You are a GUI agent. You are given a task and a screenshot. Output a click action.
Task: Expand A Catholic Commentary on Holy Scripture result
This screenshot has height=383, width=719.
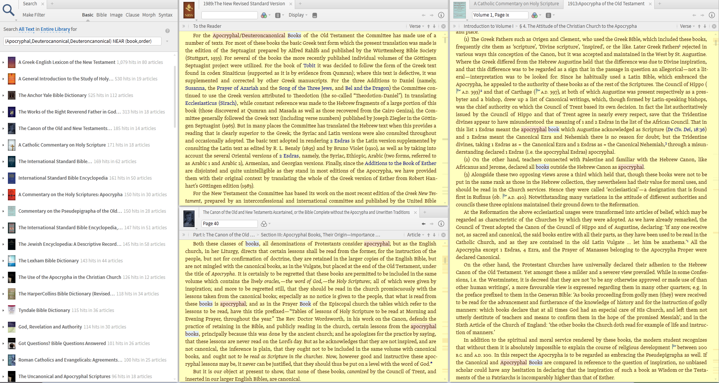[x=3, y=145]
